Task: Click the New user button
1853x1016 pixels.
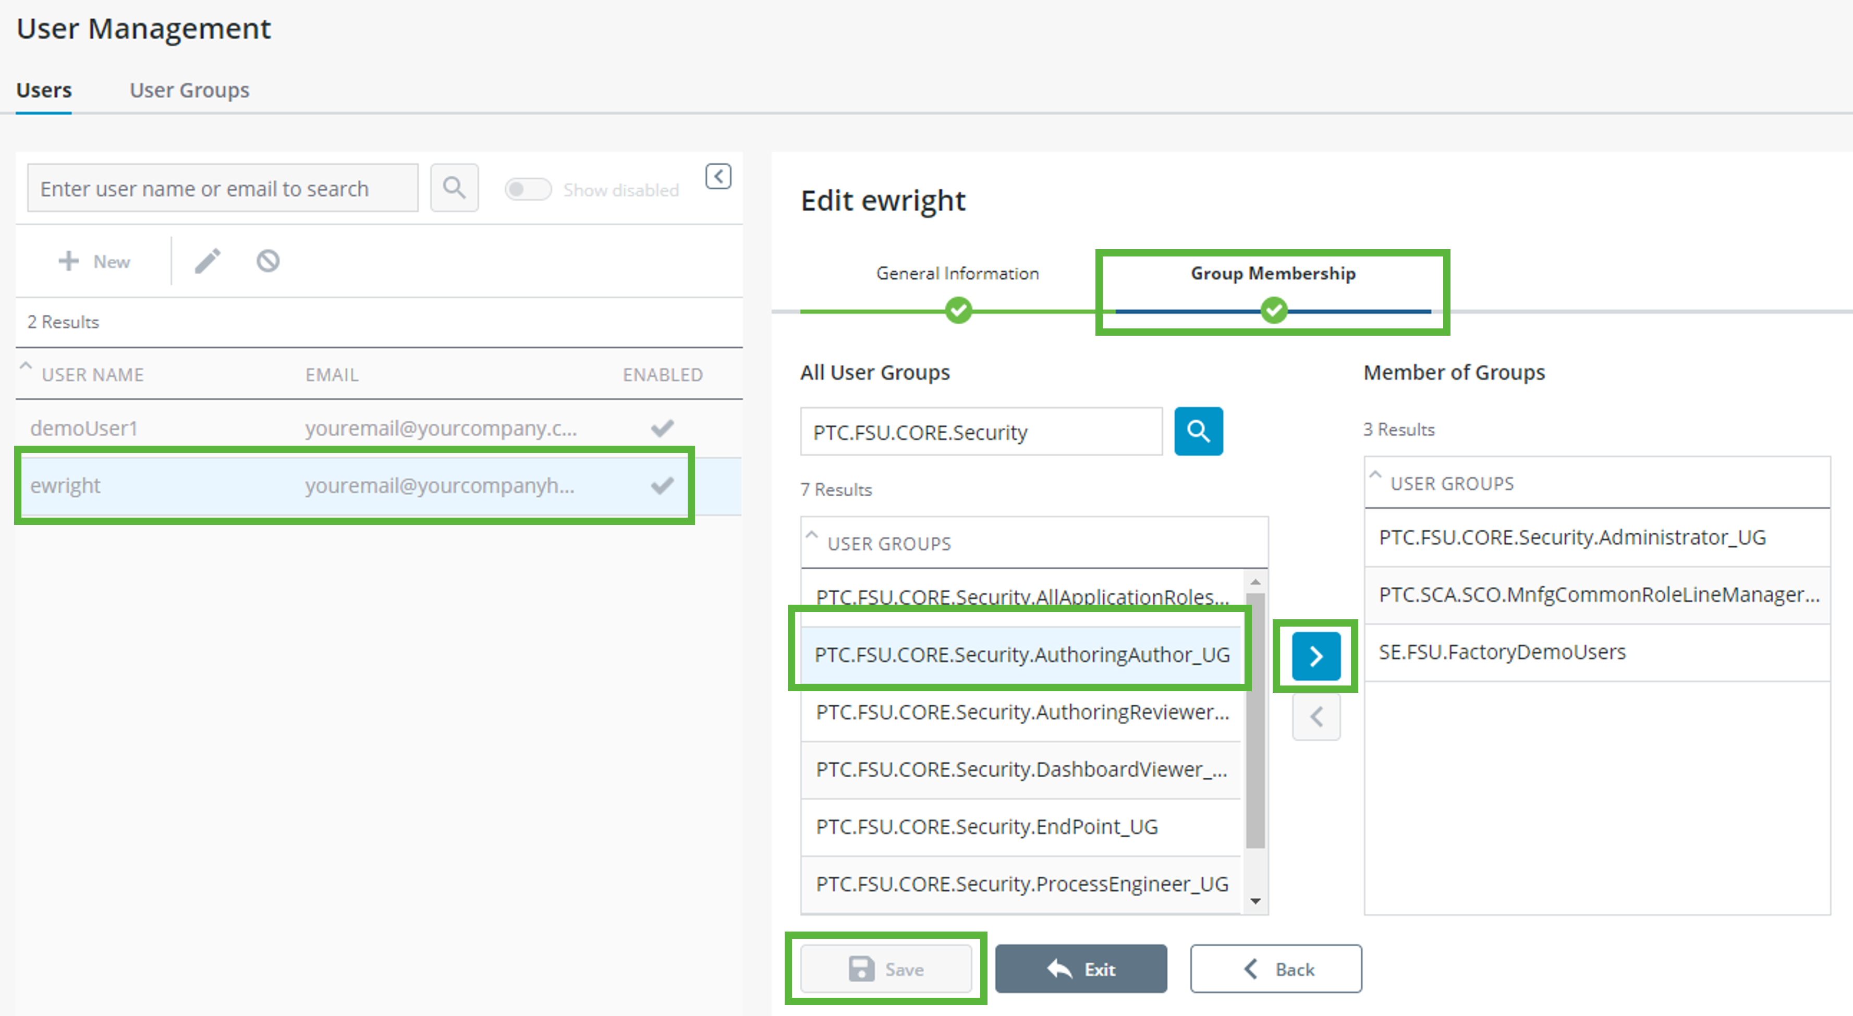Action: [x=94, y=261]
